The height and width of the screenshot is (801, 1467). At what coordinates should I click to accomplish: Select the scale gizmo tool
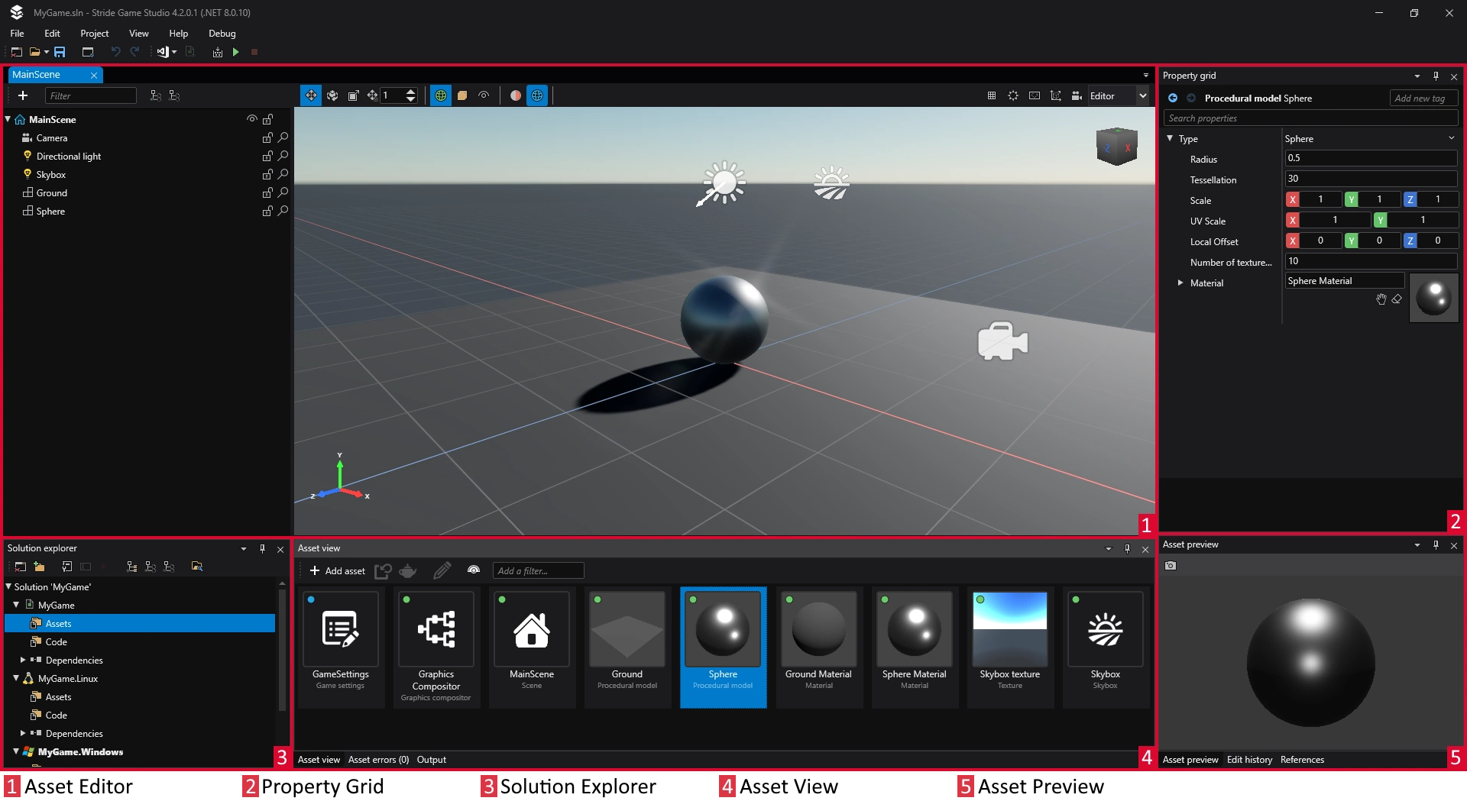pos(353,95)
